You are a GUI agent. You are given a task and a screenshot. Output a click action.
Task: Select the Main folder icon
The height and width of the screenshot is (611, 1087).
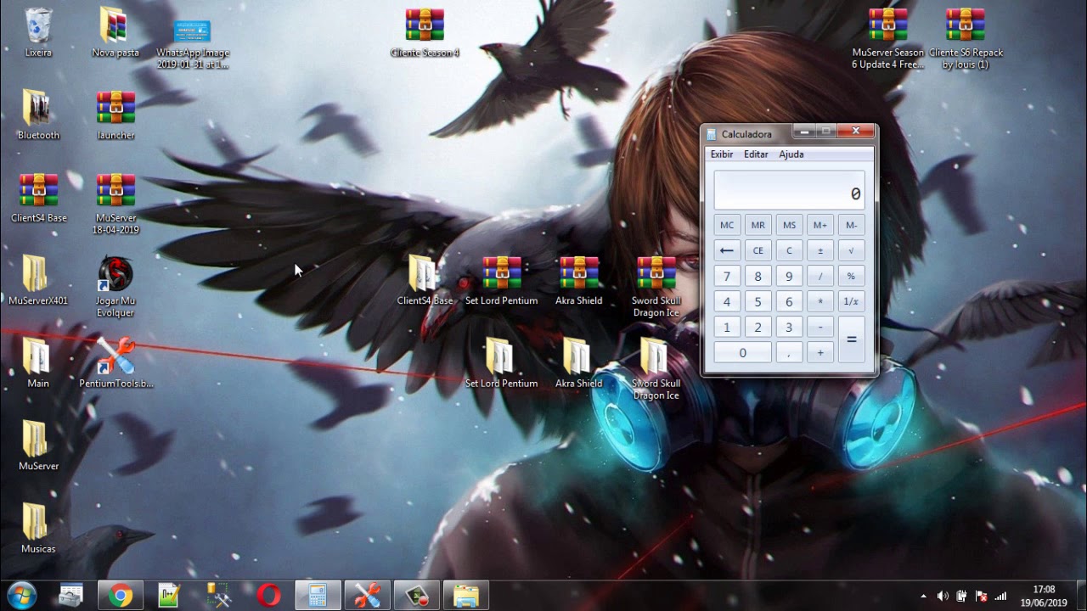coord(38,356)
